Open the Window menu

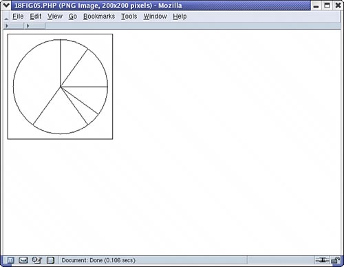155,17
